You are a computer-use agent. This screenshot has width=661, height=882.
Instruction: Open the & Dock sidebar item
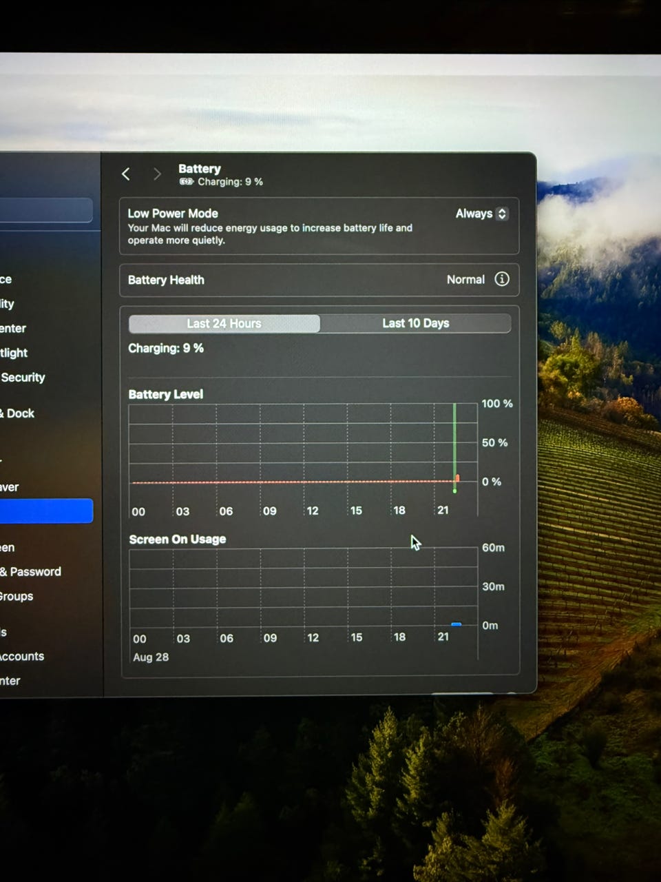[x=17, y=413]
